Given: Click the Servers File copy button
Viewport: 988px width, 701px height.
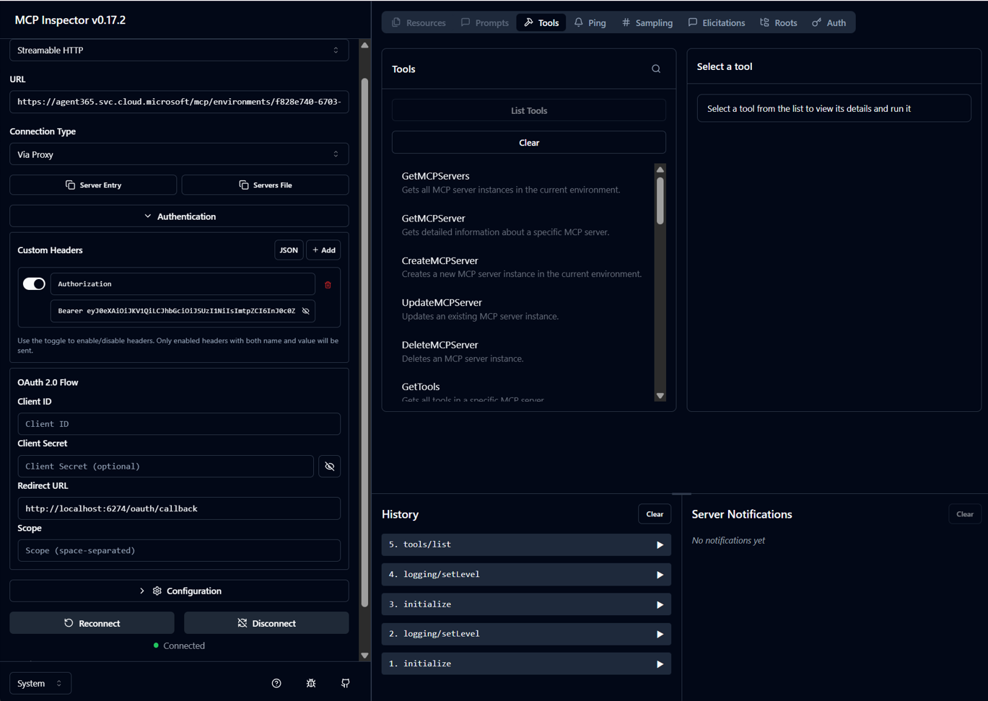Looking at the screenshot, I should [x=265, y=185].
